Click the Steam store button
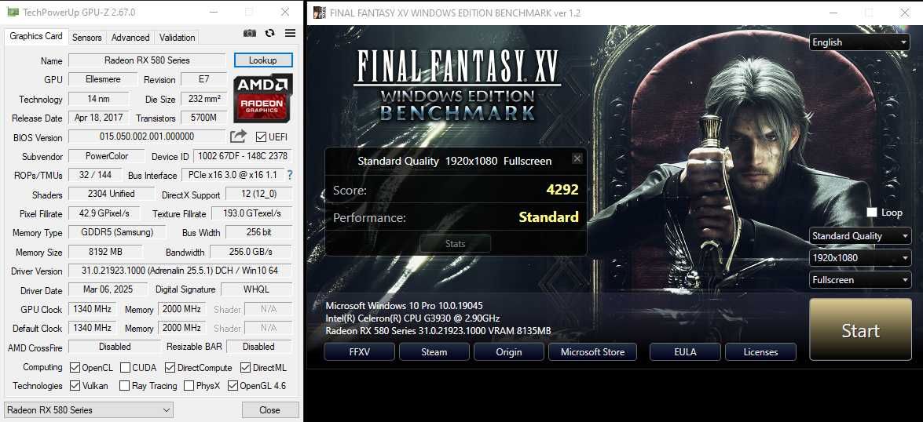 click(434, 351)
